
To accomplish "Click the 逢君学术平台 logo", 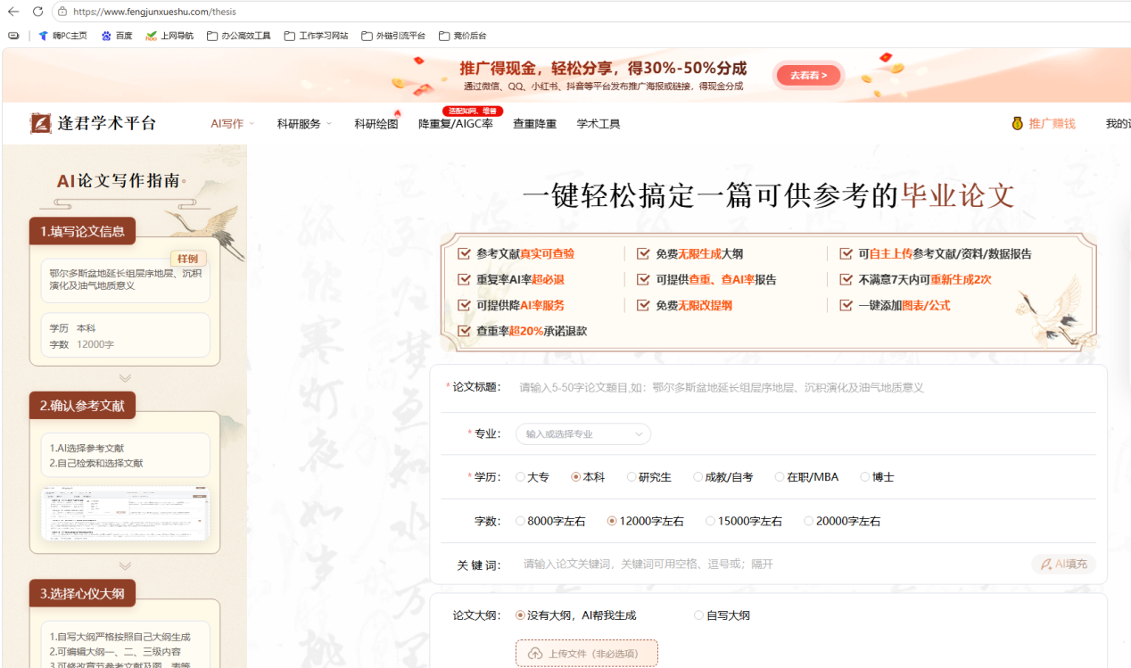I will (93, 123).
